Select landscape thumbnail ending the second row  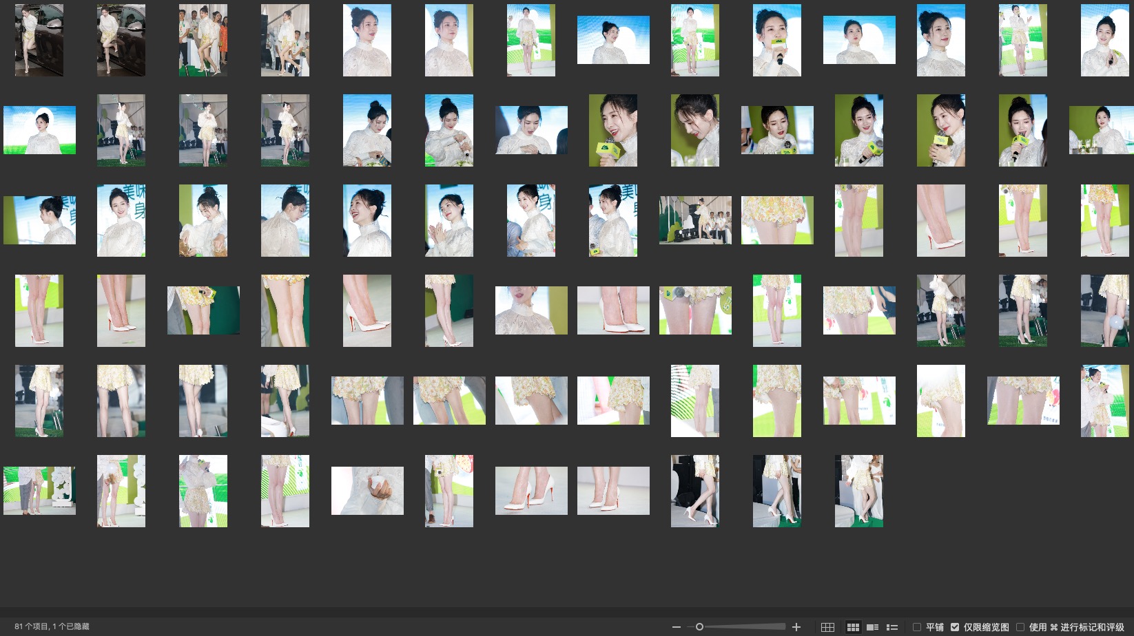point(1102,130)
